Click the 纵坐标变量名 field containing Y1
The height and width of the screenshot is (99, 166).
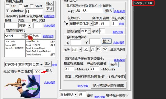(x=94, y=69)
